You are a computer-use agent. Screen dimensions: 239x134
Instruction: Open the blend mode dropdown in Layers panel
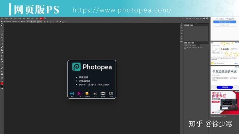click(x=188, y=45)
